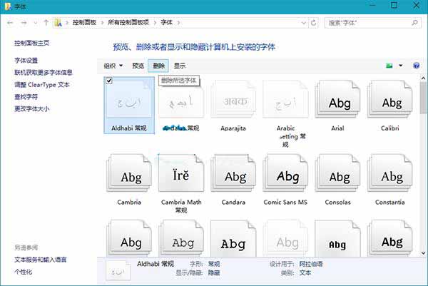The width and height of the screenshot is (428, 286).
Task: Expand the view options dropdown arrow
Action: [x=400, y=66]
